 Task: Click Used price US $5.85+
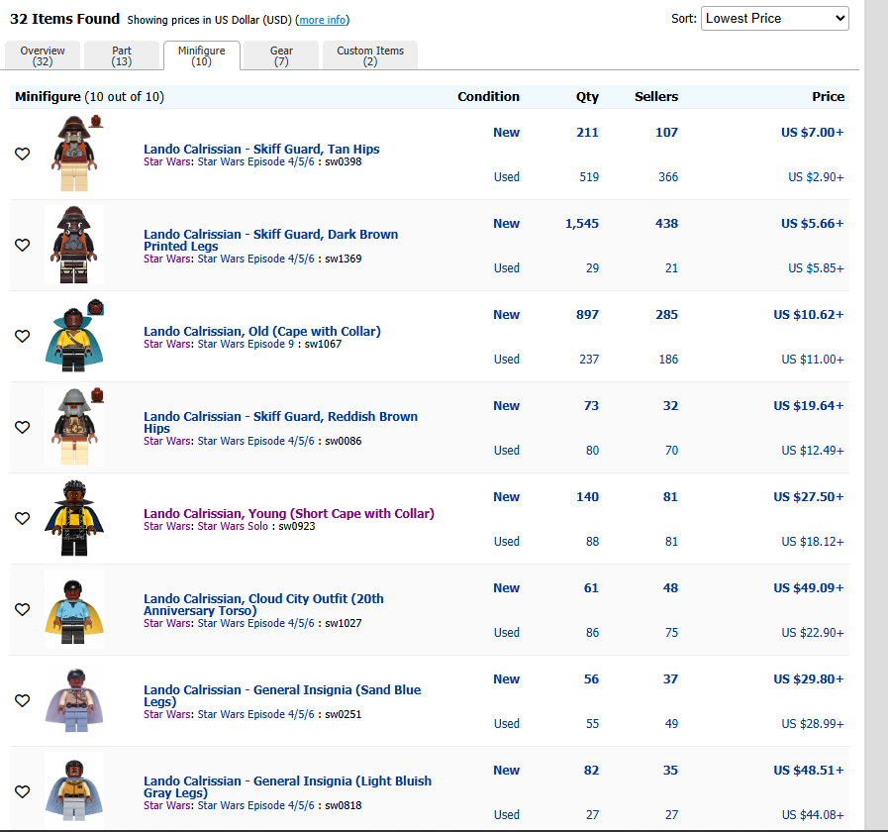[816, 268]
